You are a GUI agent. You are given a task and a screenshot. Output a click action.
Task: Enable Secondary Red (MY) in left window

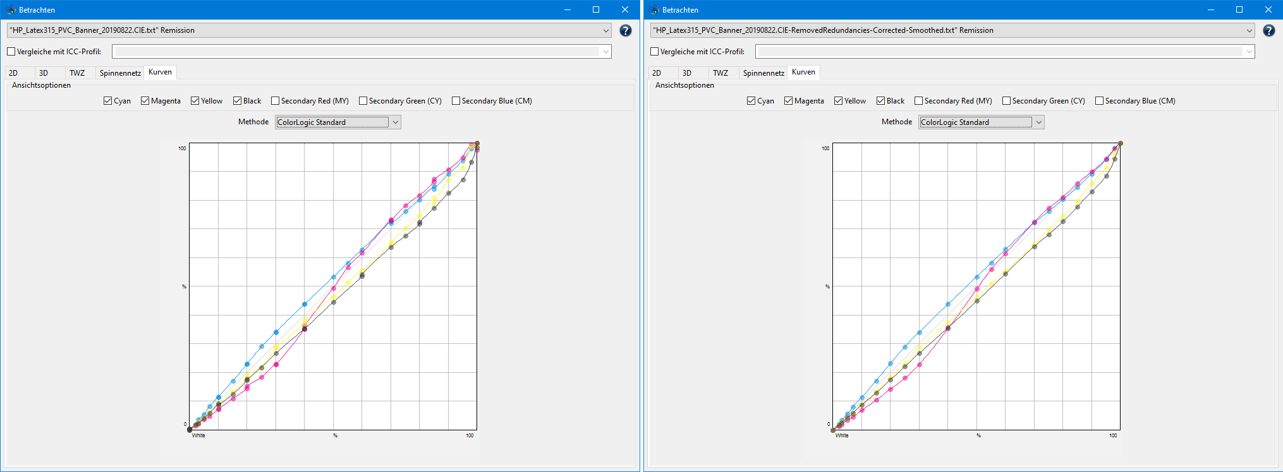[276, 101]
